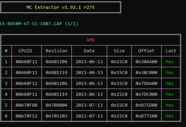This screenshot has width=186, height=127.
Task: Click Yes in row 6
Action: (170, 116)
